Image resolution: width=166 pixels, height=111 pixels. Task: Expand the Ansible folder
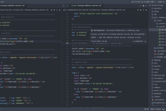(158, 8)
